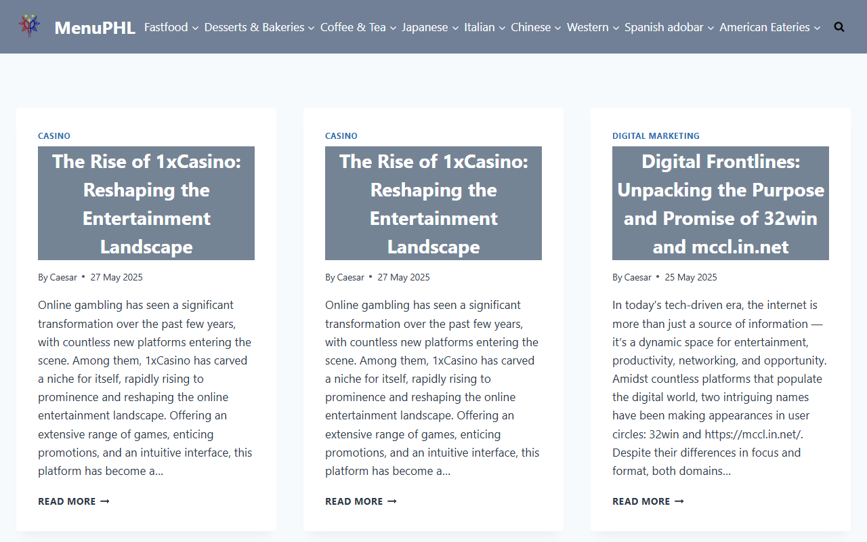
Task: Click first card's excerpt starting Online gambling
Action: pos(146,388)
